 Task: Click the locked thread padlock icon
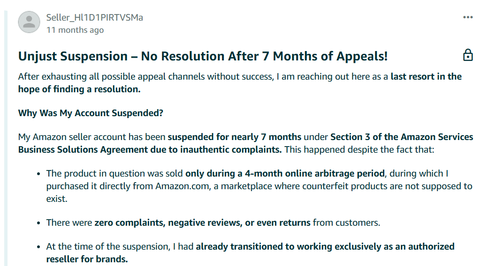click(468, 55)
